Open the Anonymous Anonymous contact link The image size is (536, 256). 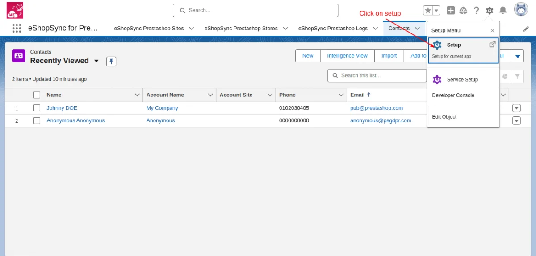pos(75,120)
